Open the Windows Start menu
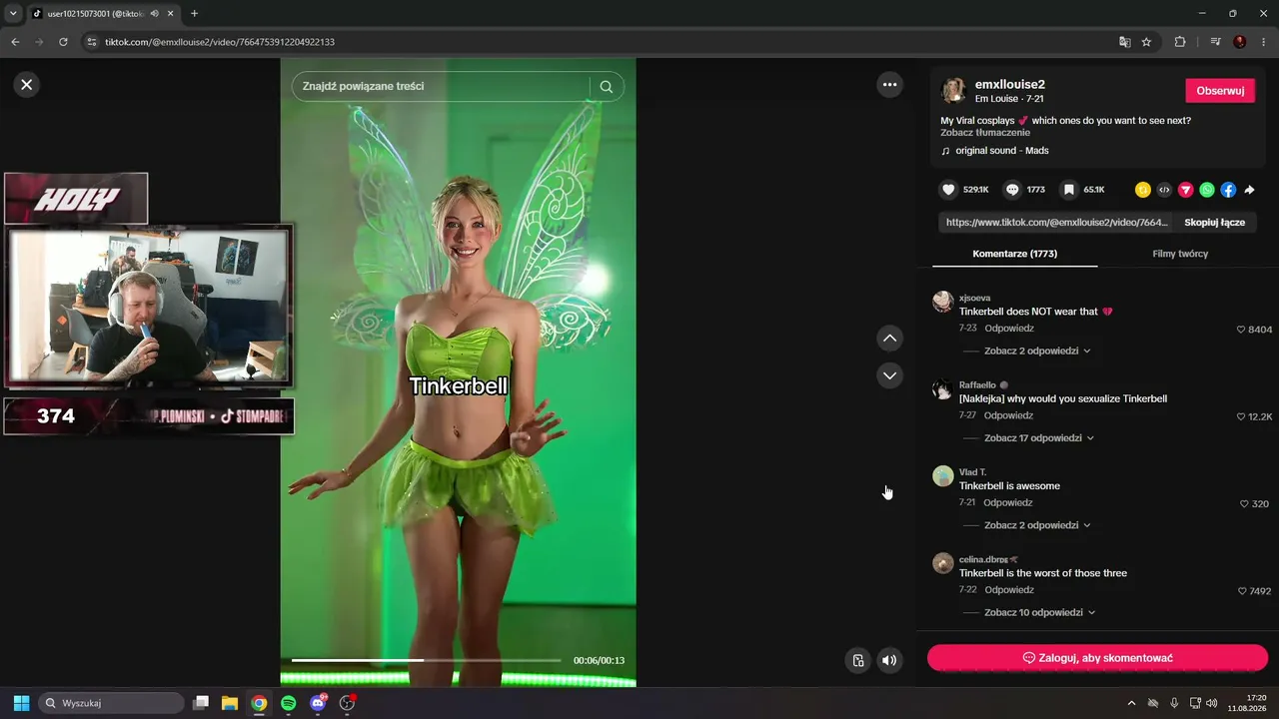 click(21, 703)
